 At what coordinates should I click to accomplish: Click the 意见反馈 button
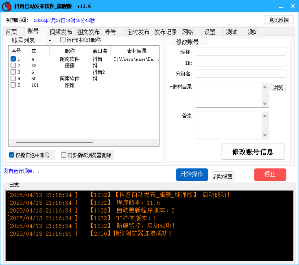279,20
